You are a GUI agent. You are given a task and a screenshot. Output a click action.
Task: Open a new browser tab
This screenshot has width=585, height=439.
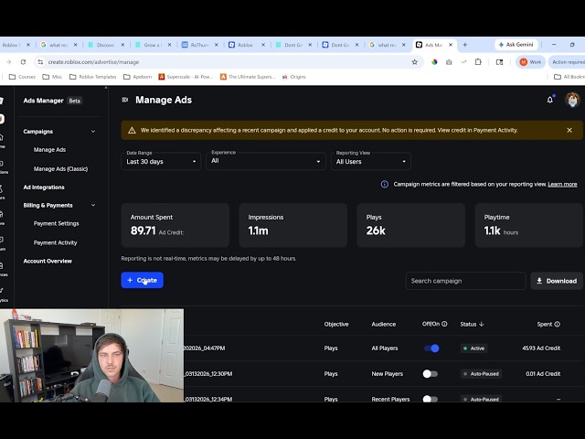click(465, 45)
